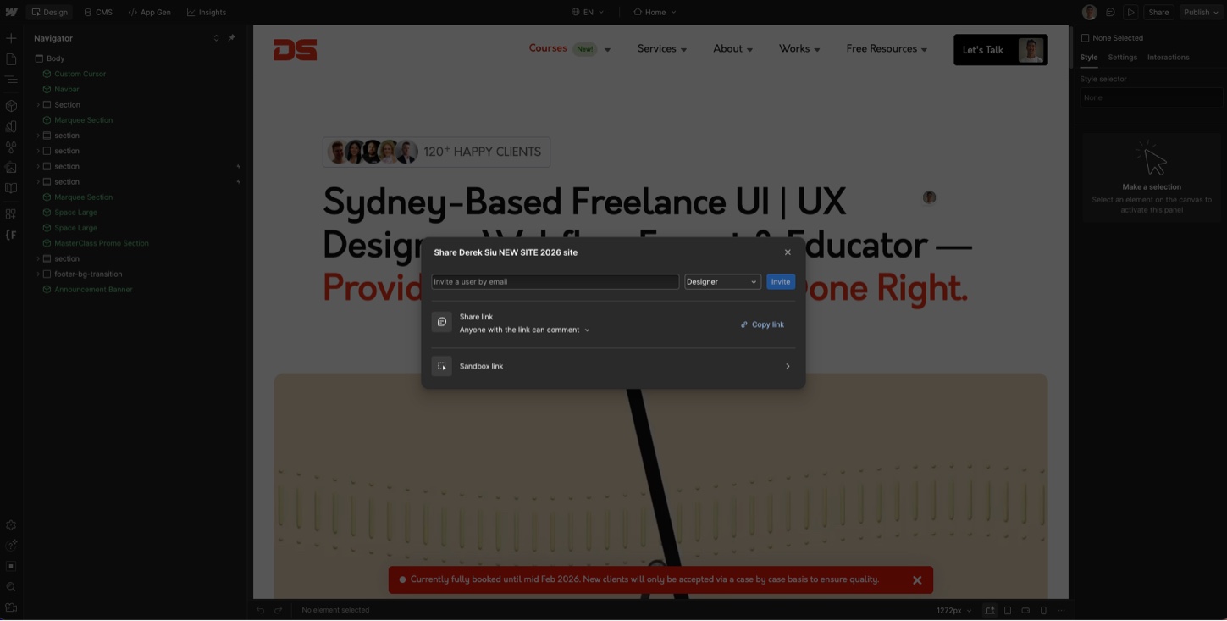Open the Add elements panel
1227x621 pixels.
pyautogui.click(x=11, y=38)
